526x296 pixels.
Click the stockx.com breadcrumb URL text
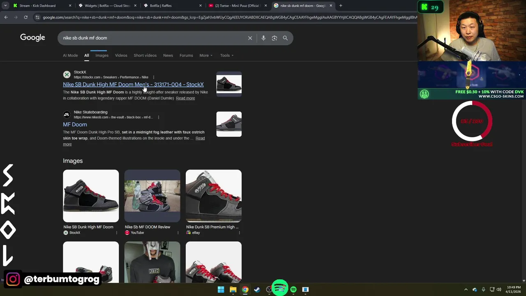tap(111, 77)
